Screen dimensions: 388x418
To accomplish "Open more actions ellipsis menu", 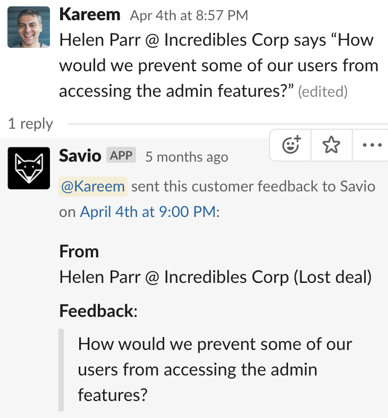I will tap(372, 145).
